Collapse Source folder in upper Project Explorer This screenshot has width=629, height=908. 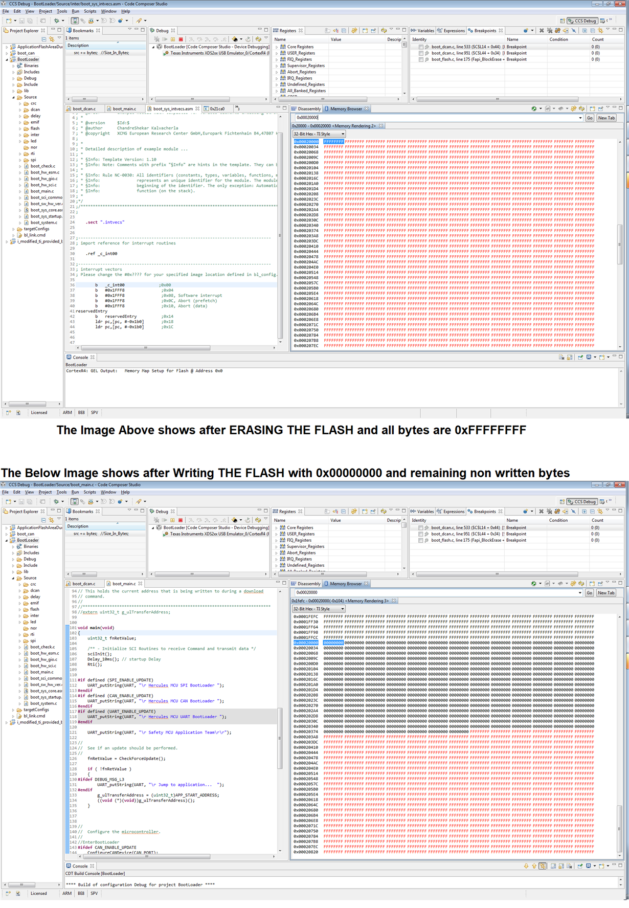click(x=14, y=97)
